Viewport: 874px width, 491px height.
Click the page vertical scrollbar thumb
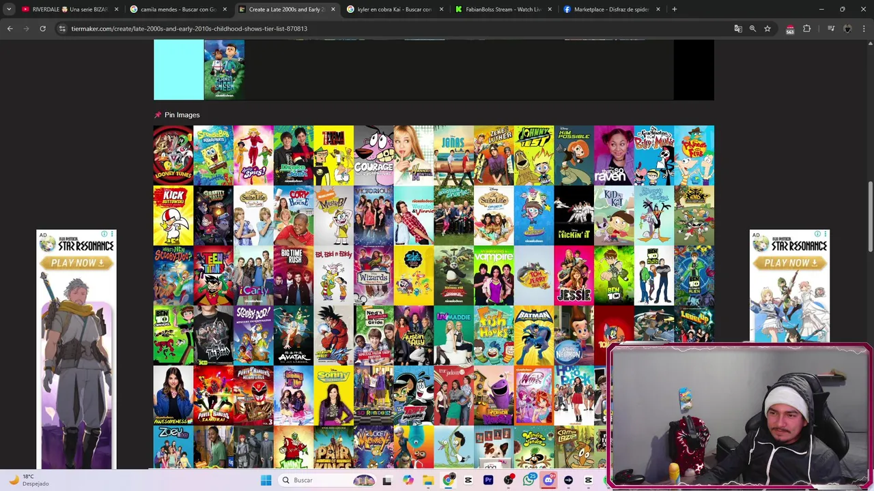coord(870,215)
